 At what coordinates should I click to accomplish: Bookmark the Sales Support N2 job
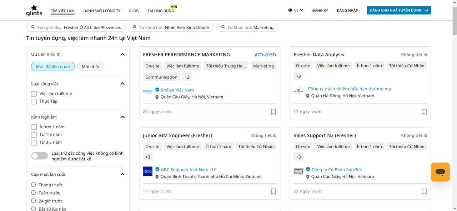424,192
